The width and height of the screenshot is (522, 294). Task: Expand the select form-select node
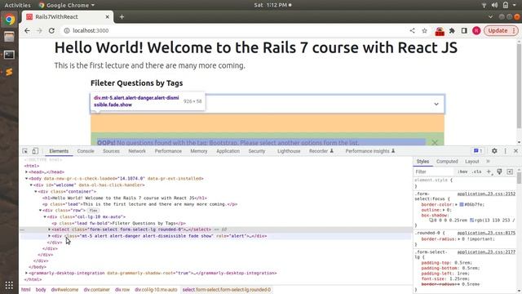(49, 229)
